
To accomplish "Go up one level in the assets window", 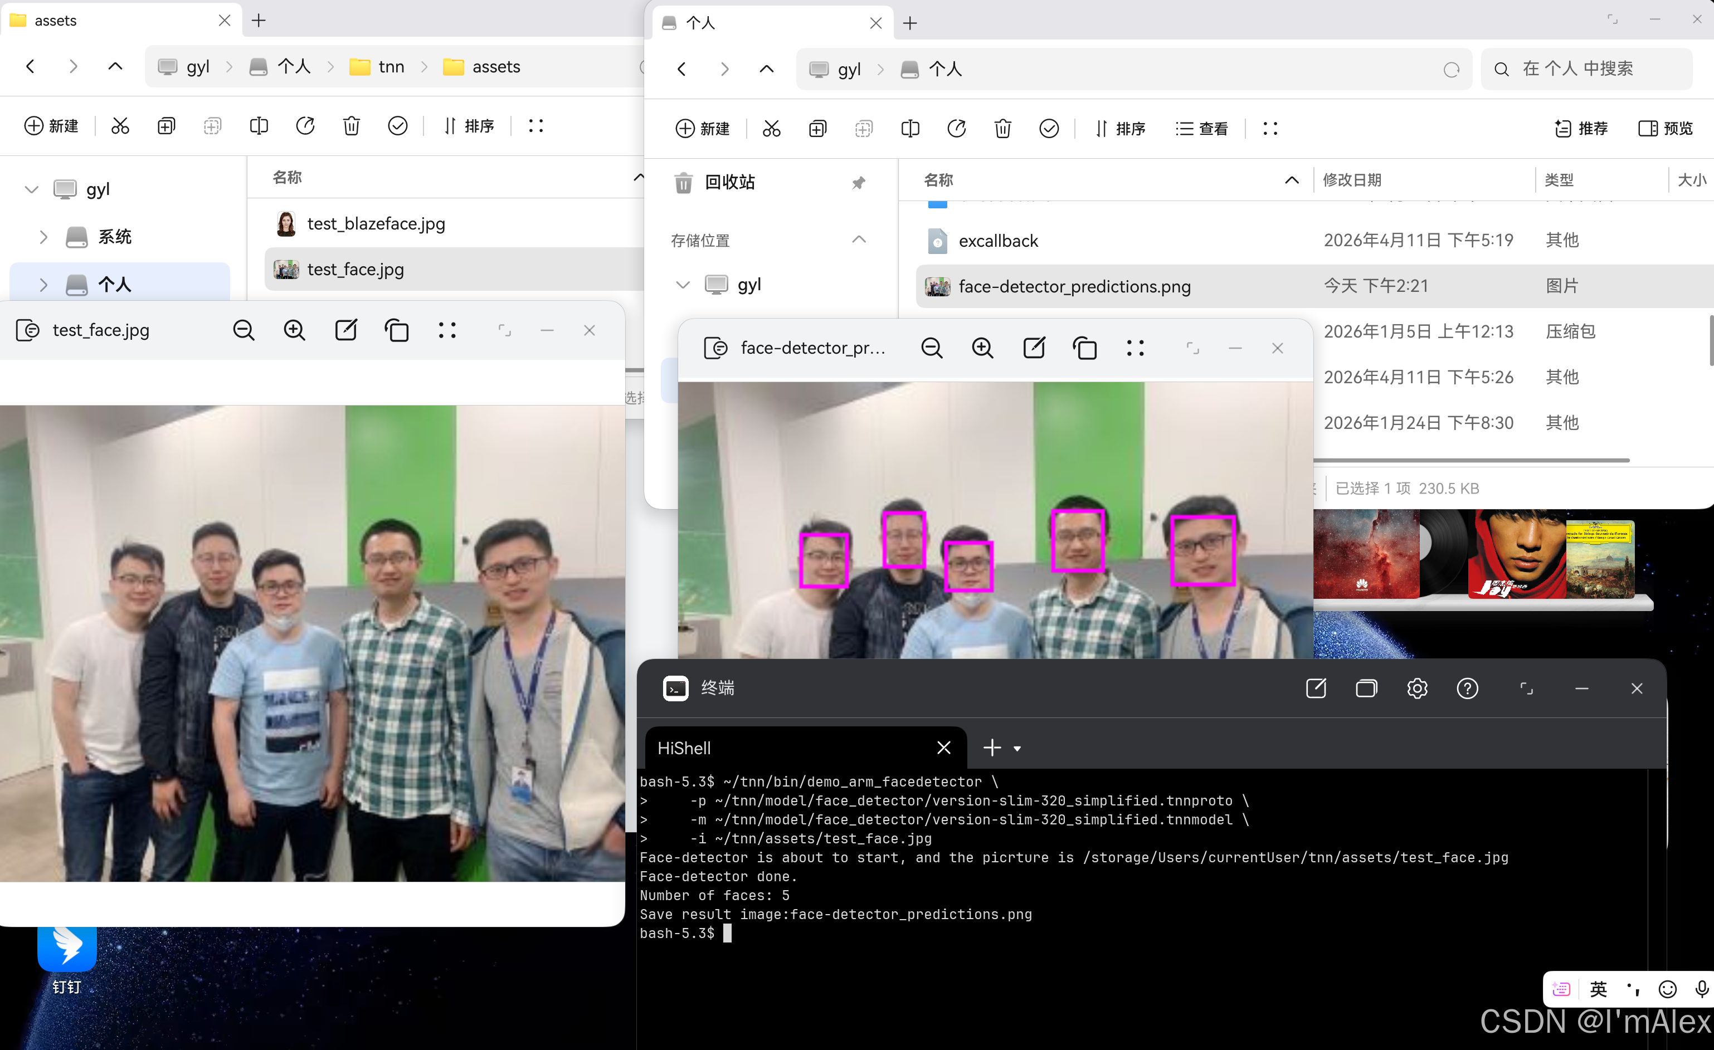I will click(x=115, y=67).
